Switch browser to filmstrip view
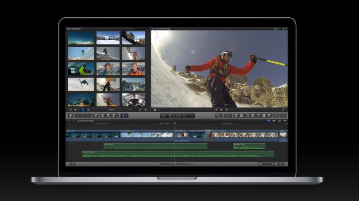359x201 pixels. coord(83,110)
